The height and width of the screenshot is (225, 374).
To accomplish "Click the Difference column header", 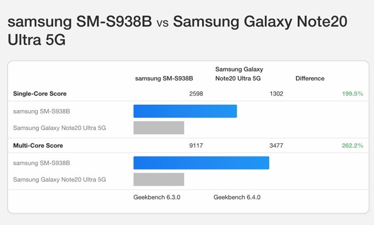I will point(310,78).
